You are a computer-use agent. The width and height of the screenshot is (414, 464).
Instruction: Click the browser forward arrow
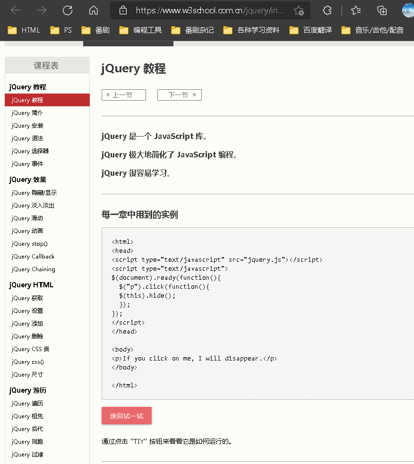point(42,10)
